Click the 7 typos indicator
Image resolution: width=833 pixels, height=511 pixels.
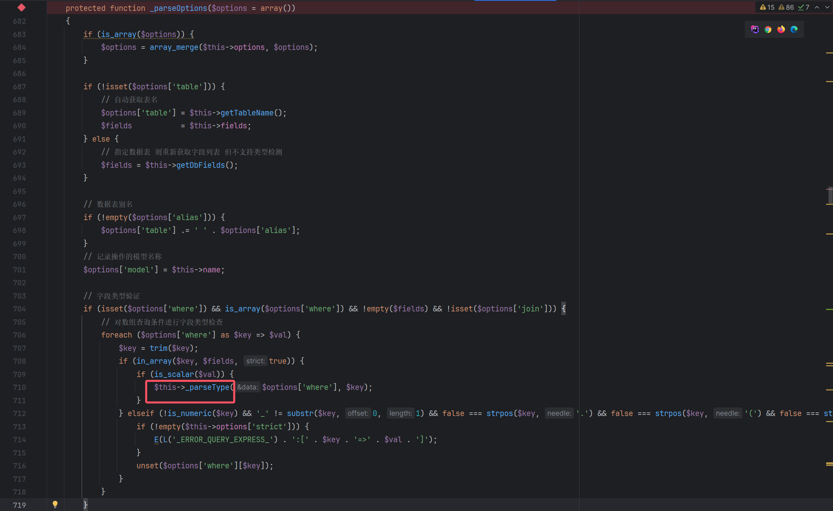point(804,7)
